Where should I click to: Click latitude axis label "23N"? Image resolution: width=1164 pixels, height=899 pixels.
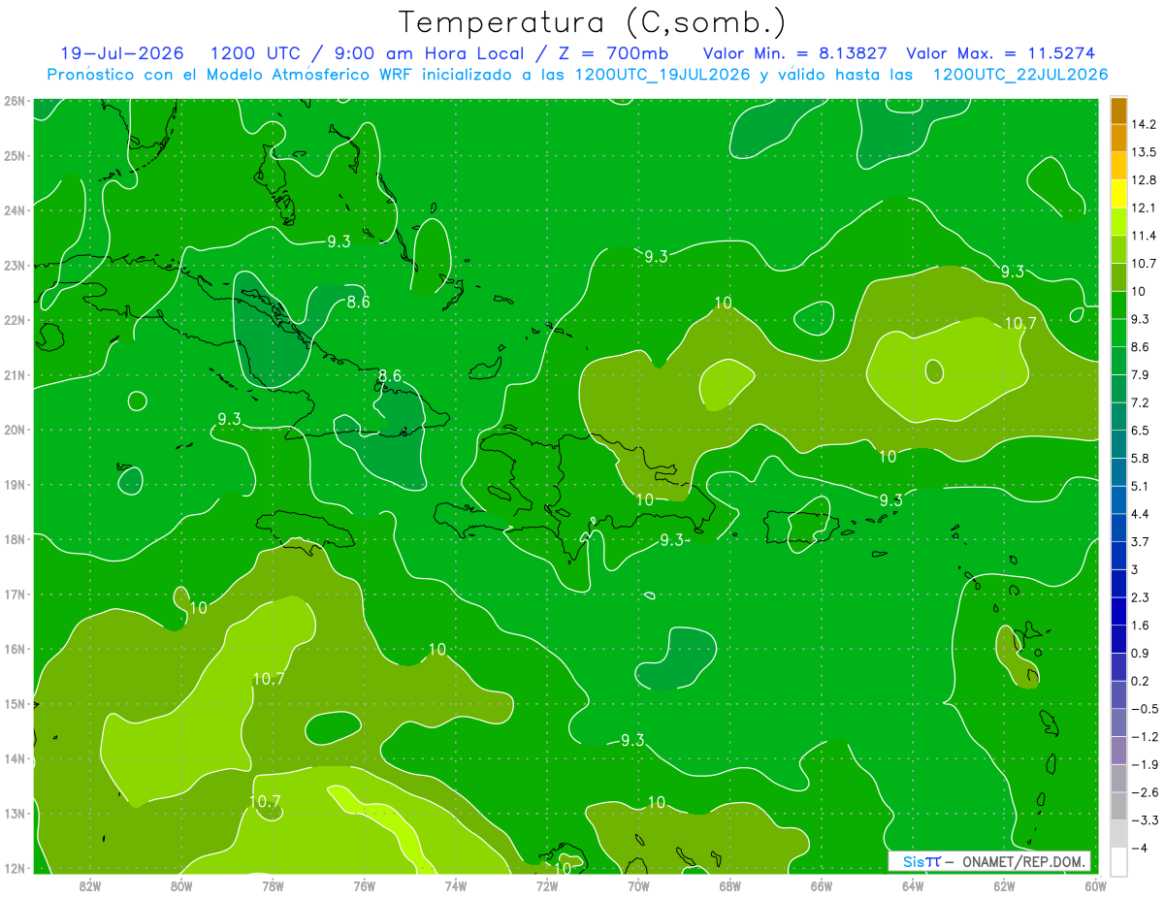coord(15,265)
